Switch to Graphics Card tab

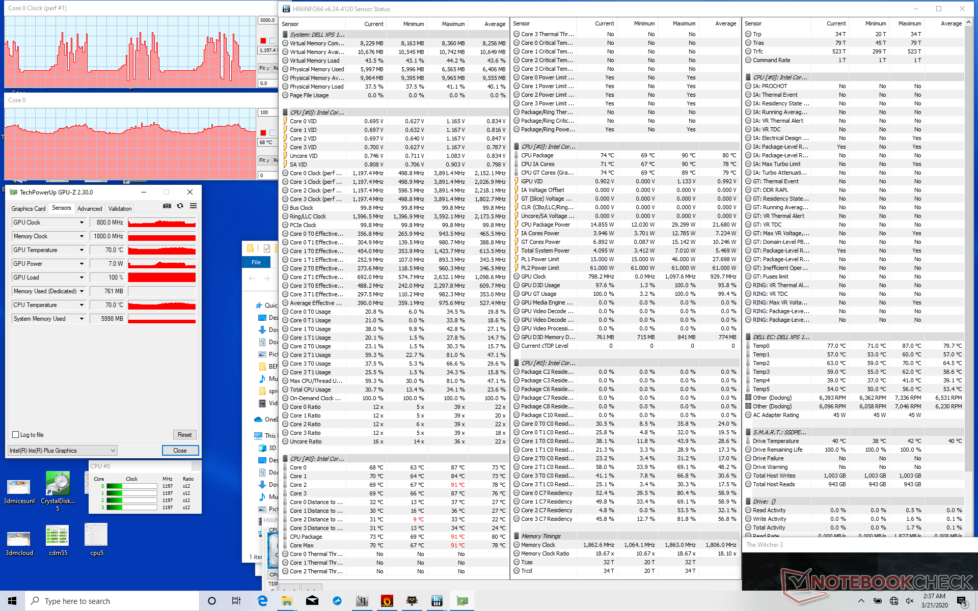tap(29, 209)
